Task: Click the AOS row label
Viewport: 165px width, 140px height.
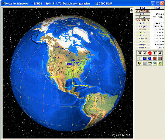Action: tap(142, 32)
